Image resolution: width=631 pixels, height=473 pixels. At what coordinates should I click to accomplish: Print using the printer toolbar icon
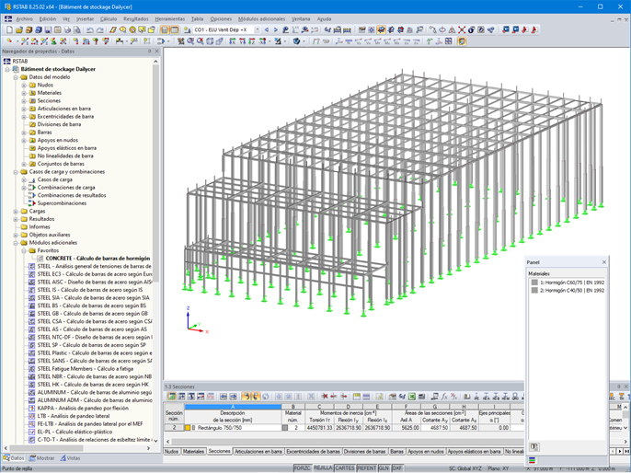point(67,29)
